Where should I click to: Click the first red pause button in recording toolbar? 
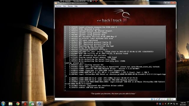click(93, 1)
